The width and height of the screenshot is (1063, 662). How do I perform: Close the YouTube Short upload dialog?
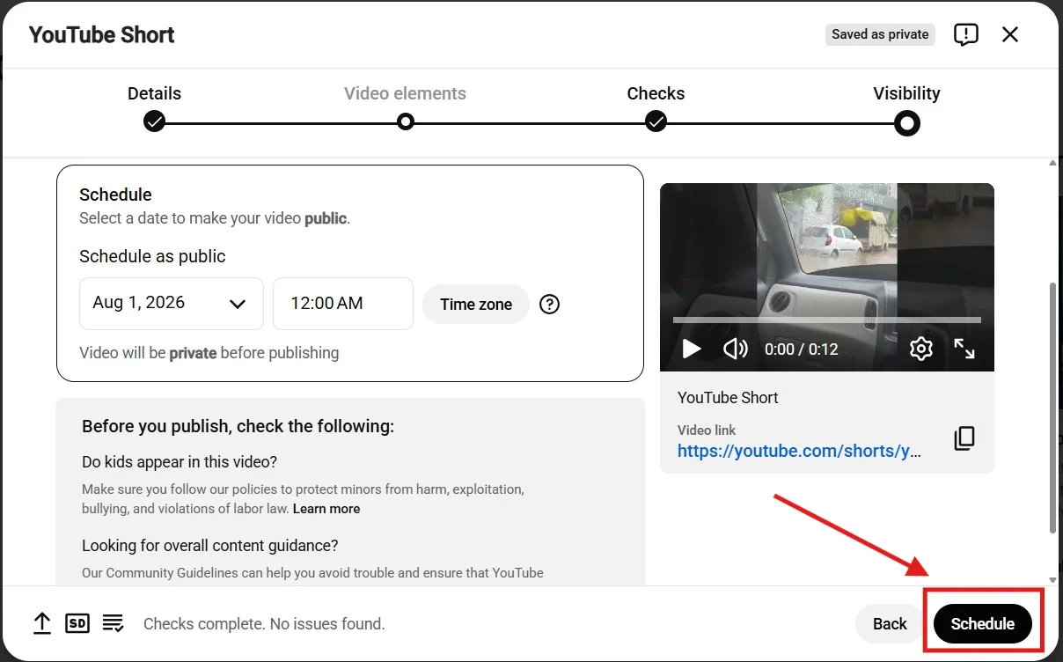1010,34
